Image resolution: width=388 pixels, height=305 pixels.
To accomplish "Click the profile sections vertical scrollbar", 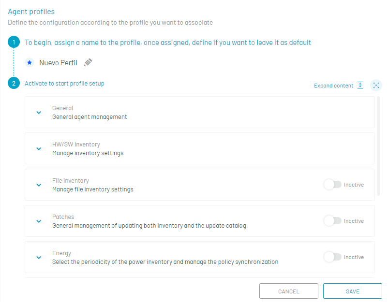I will pos(379,146).
